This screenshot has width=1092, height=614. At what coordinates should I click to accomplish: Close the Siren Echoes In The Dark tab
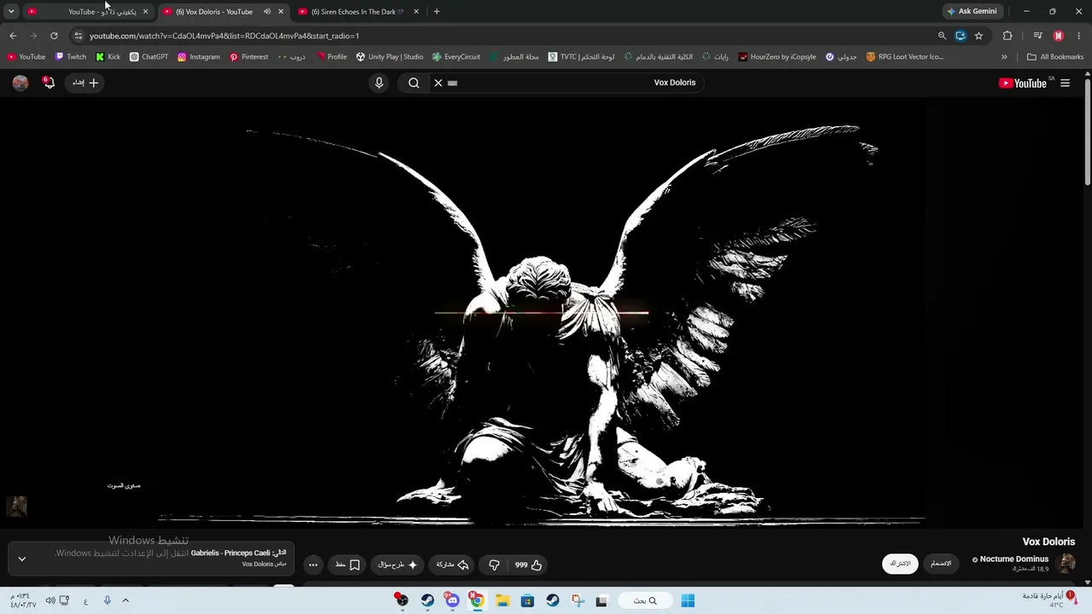coord(416,12)
